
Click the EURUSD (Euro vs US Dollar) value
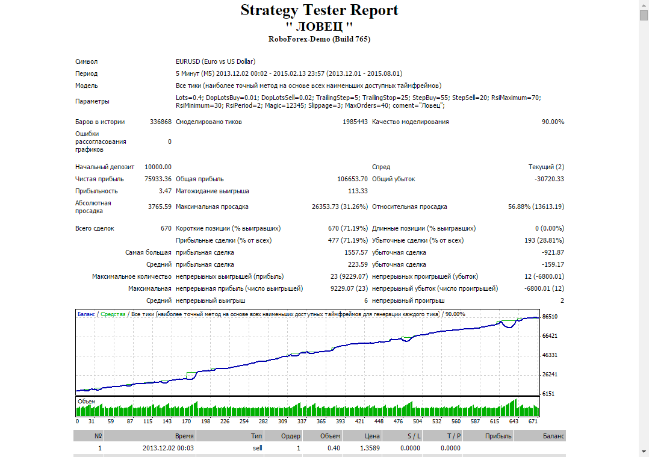216,61
